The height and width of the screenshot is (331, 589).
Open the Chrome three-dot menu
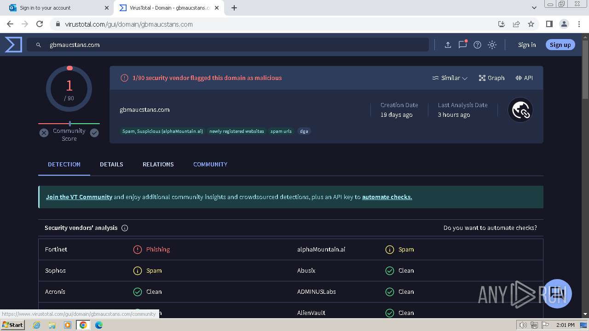(578, 24)
